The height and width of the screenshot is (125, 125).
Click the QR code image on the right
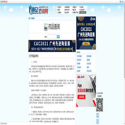click(x=100, y=105)
